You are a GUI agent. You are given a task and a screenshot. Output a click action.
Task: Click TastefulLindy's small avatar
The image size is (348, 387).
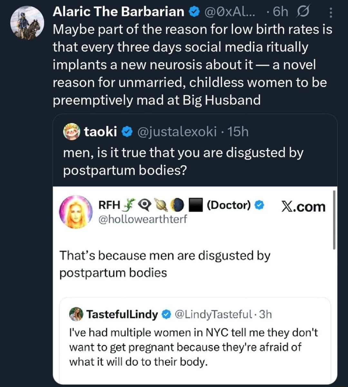pyautogui.click(x=76, y=314)
